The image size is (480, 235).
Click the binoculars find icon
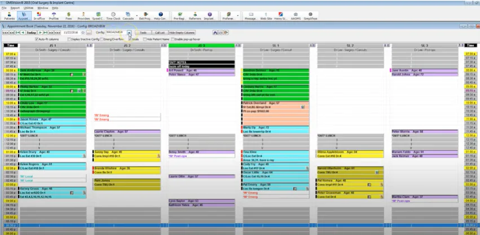click(x=215, y=33)
